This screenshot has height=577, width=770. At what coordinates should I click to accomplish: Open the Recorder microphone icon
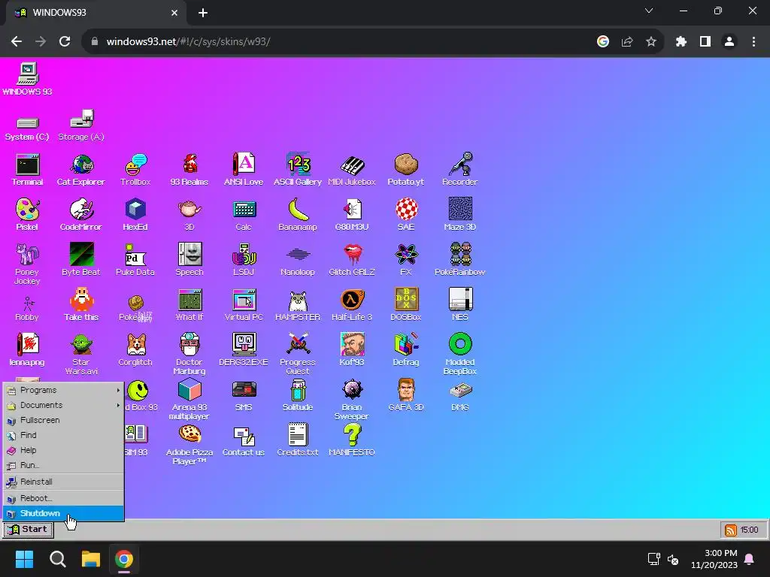(x=459, y=170)
